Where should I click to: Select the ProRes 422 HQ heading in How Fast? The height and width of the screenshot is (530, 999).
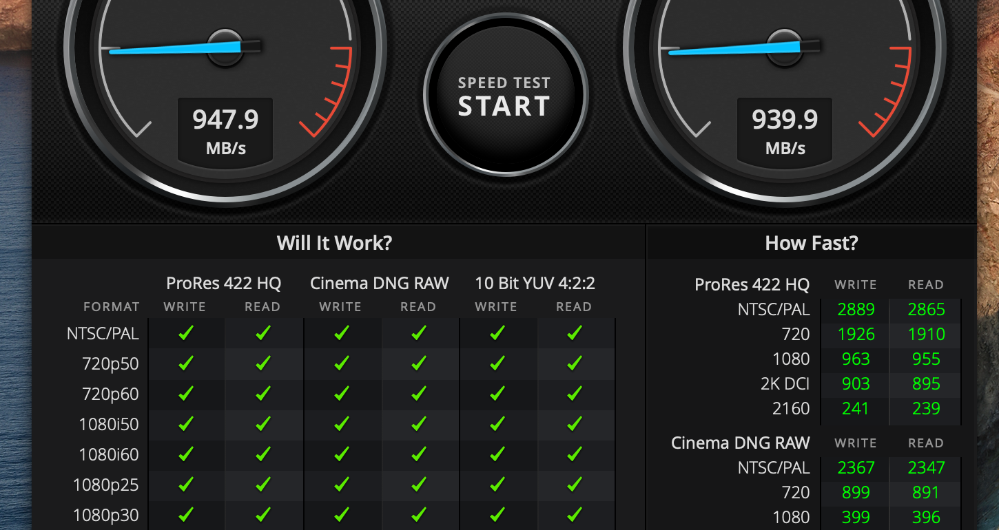pyautogui.click(x=752, y=284)
